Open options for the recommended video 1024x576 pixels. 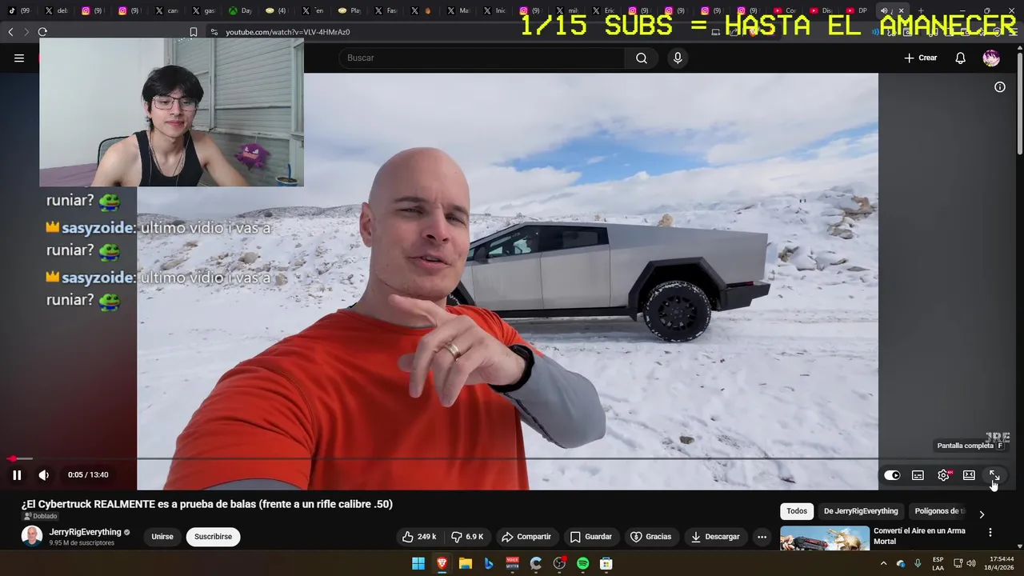click(x=990, y=533)
